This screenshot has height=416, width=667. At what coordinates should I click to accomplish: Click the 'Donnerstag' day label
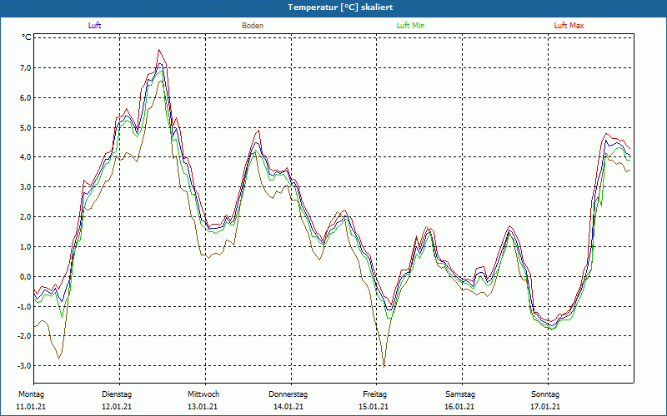click(288, 394)
